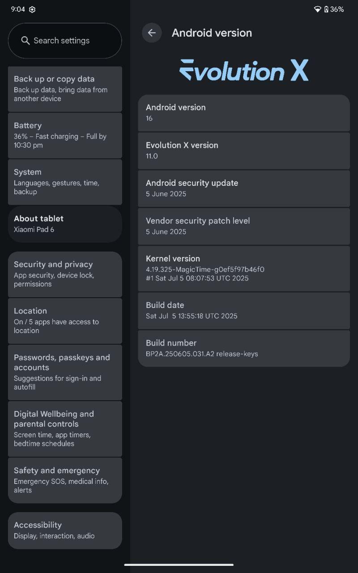
Task: Open Location settings
Action: pos(65,321)
